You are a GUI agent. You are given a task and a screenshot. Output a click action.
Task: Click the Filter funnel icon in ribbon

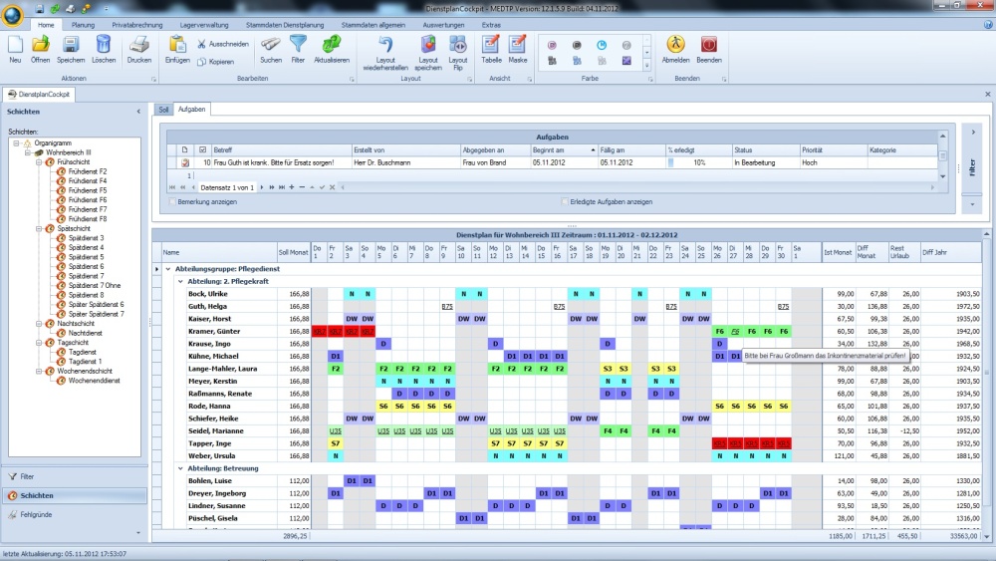tap(298, 45)
